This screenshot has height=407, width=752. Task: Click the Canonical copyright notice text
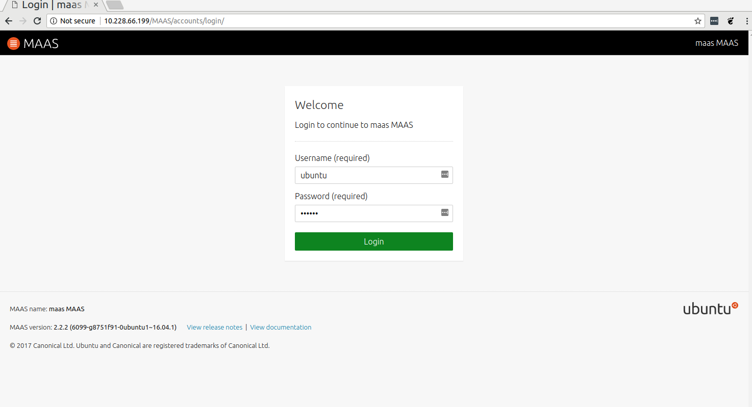[139, 345]
